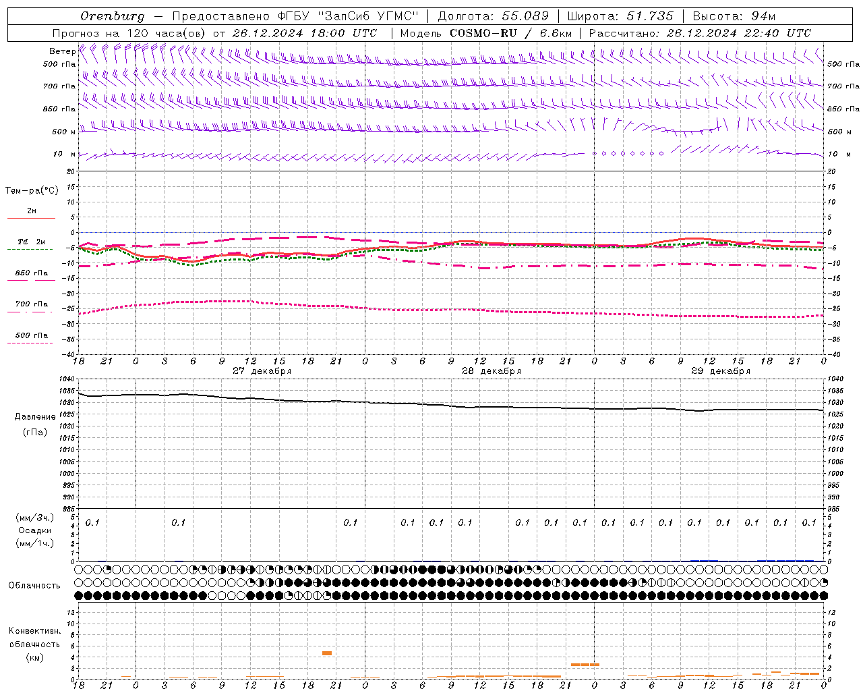
Task: Select the Высота: 94м header text
Action: 734,16
